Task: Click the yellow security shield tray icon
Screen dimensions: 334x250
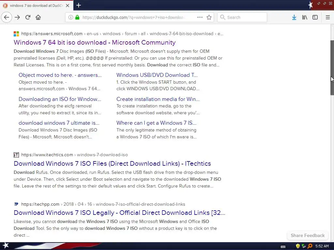Action: point(298,246)
